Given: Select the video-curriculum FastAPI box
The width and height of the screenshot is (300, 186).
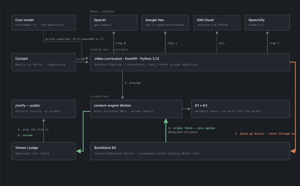Looking at the screenshot, I should point(190,62).
